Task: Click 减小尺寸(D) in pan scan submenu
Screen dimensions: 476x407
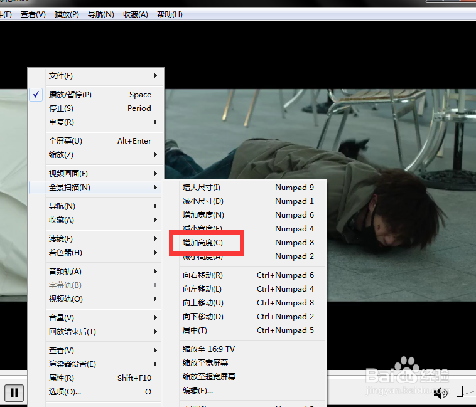Action: click(x=244, y=201)
